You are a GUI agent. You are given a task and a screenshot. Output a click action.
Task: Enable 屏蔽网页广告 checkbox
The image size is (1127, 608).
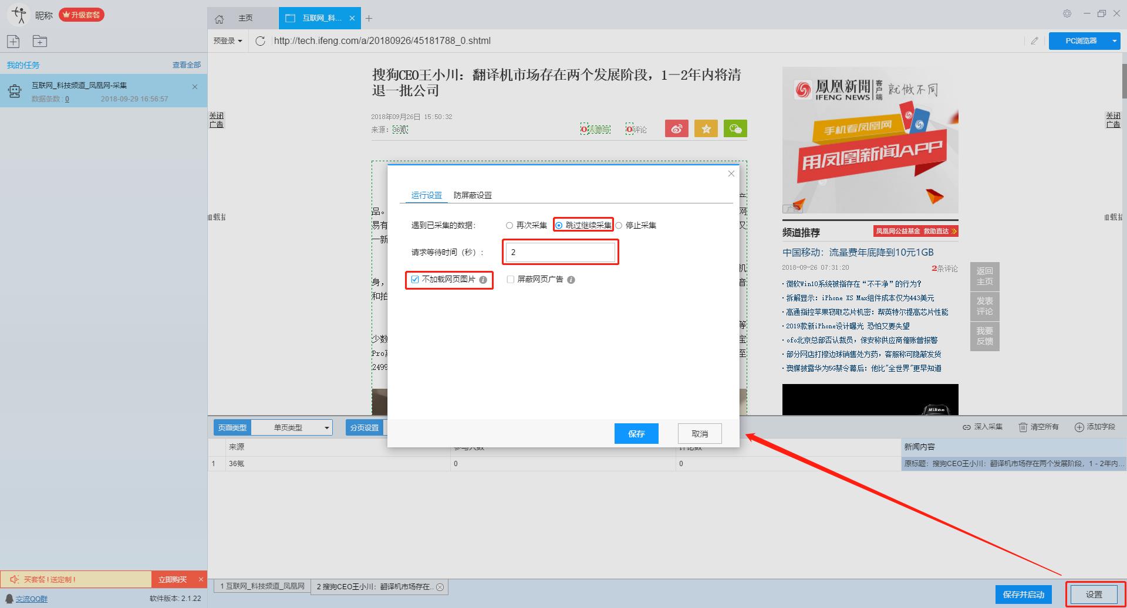click(x=510, y=280)
